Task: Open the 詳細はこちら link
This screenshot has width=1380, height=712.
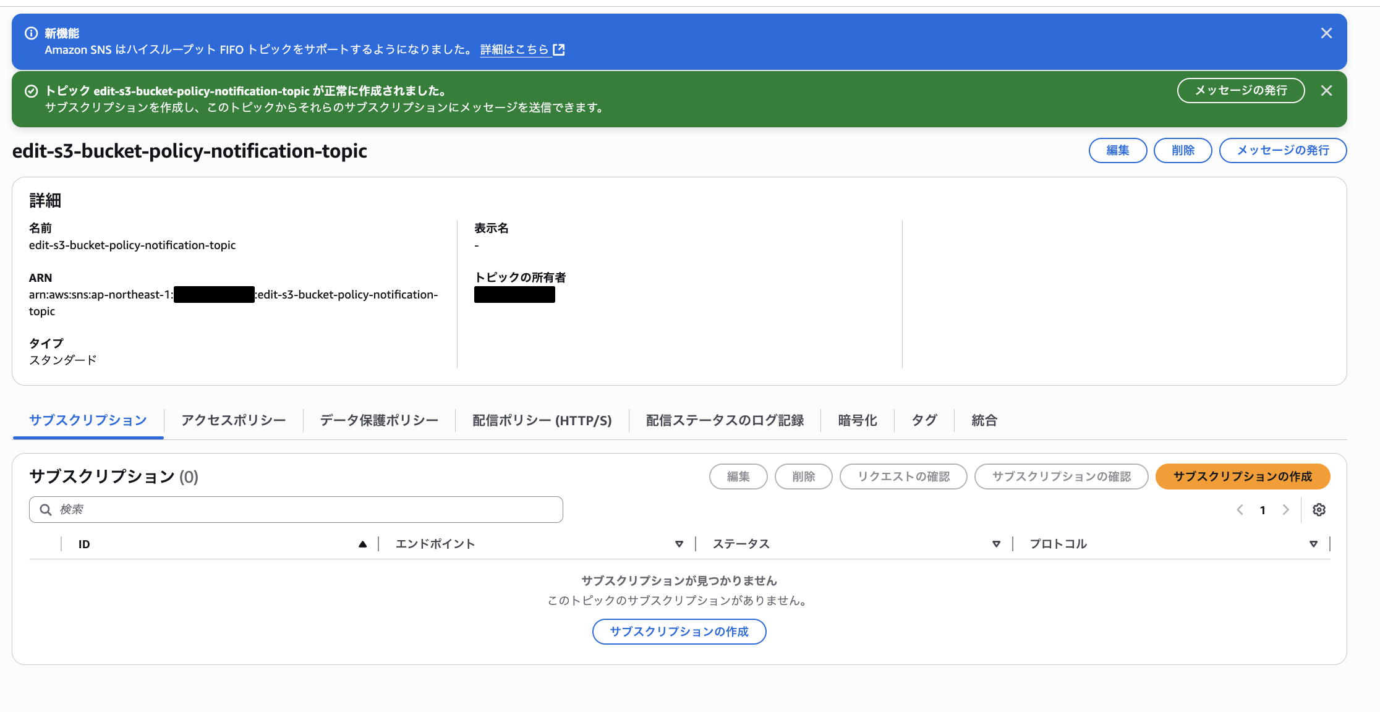Action: point(514,49)
